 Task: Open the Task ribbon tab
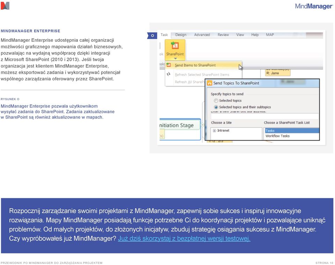[x=164, y=35]
